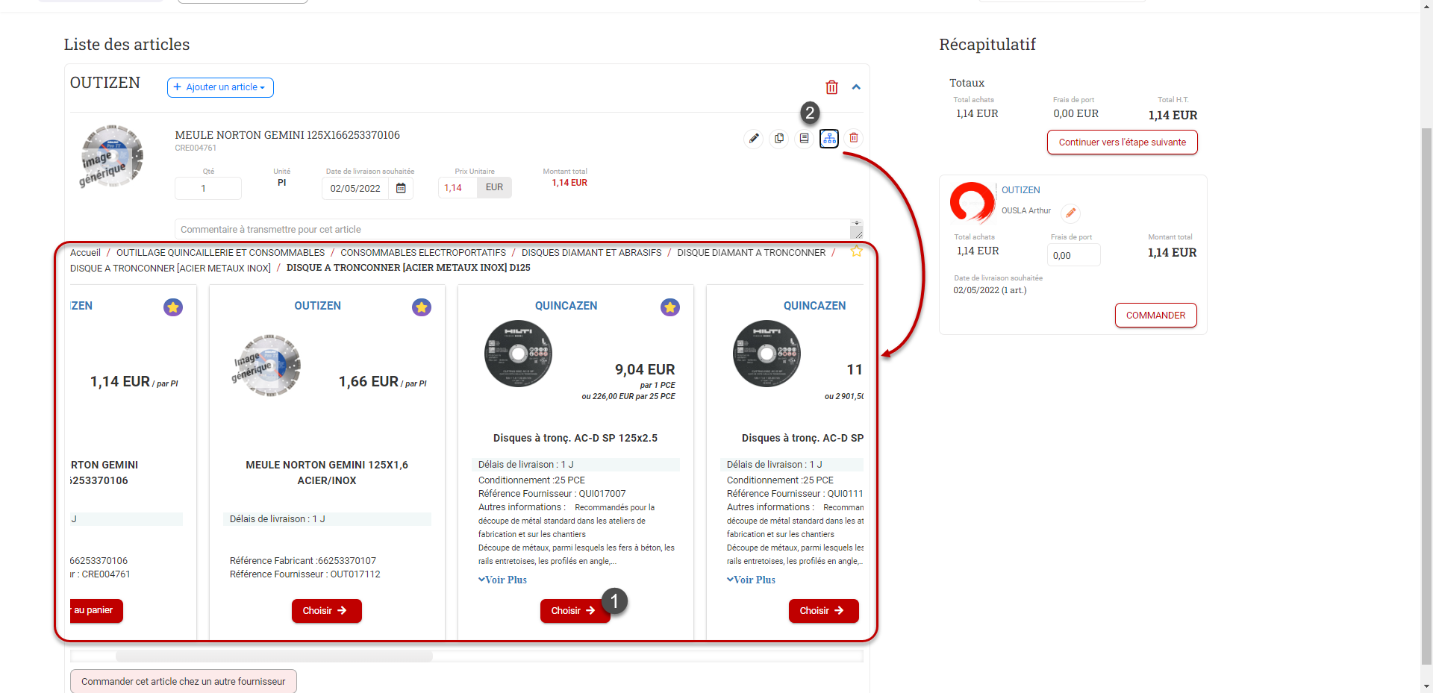The width and height of the screenshot is (1433, 693).
Task: Open the OUTILLAGE QUINCAILLERIE ET CONSOMMABLES breadcrumb
Action: (220, 253)
